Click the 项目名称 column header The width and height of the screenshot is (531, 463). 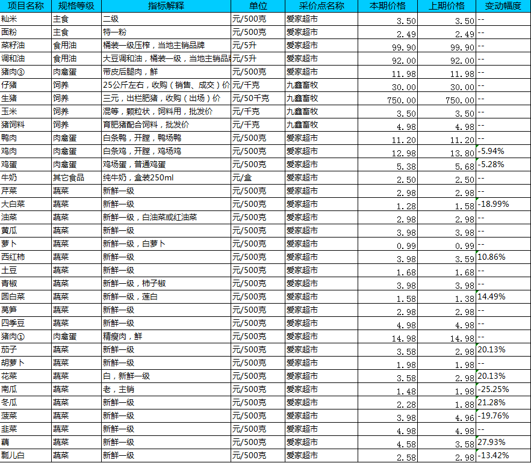25,6
